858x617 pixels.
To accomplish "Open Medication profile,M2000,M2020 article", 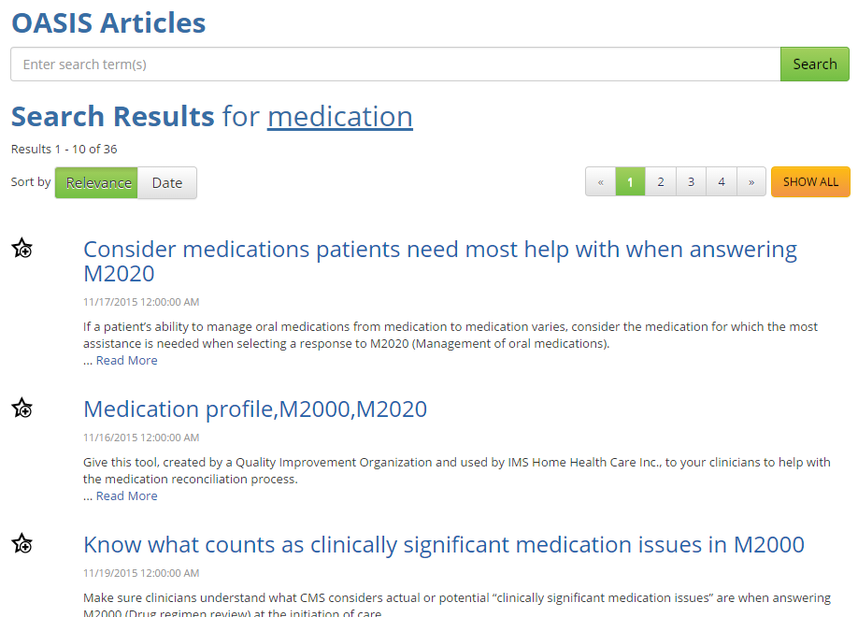I will click(x=255, y=409).
